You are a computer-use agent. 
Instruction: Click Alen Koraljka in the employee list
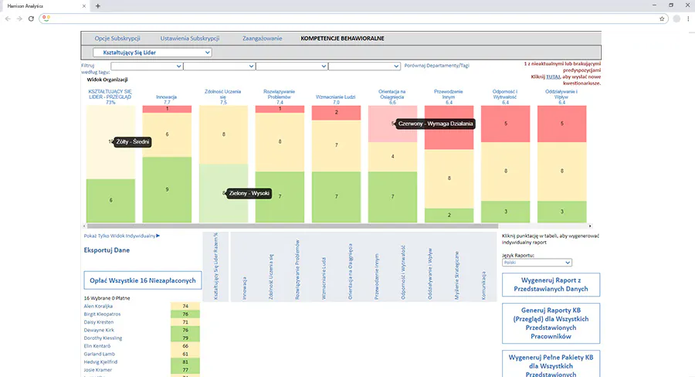pos(98,306)
